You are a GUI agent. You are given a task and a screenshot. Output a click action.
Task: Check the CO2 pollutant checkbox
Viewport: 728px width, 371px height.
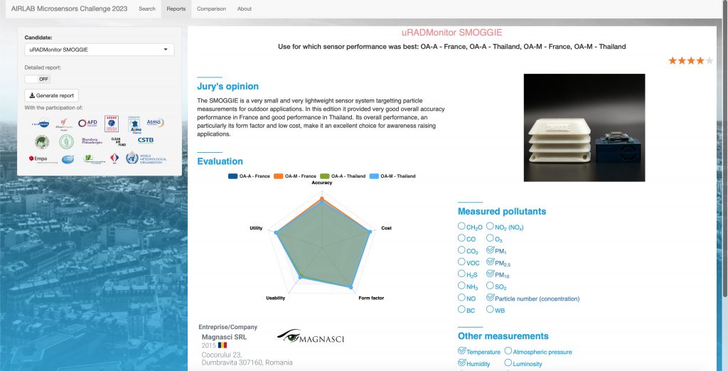pyautogui.click(x=461, y=249)
